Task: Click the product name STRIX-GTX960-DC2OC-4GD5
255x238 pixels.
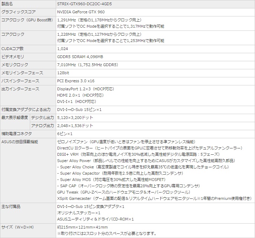Action: coord(85,4)
